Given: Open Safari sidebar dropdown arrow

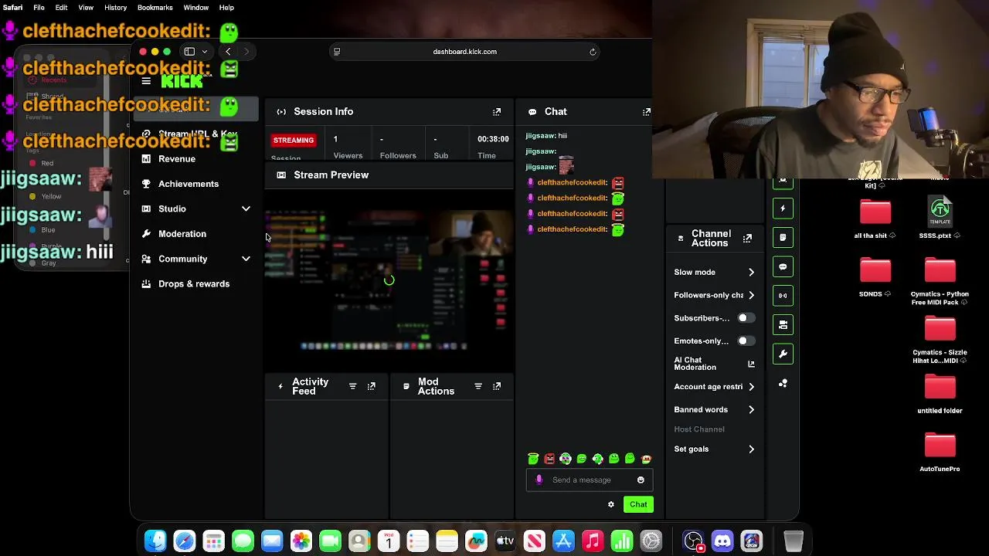Looking at the screenshot, I should [x=205, y=52].
